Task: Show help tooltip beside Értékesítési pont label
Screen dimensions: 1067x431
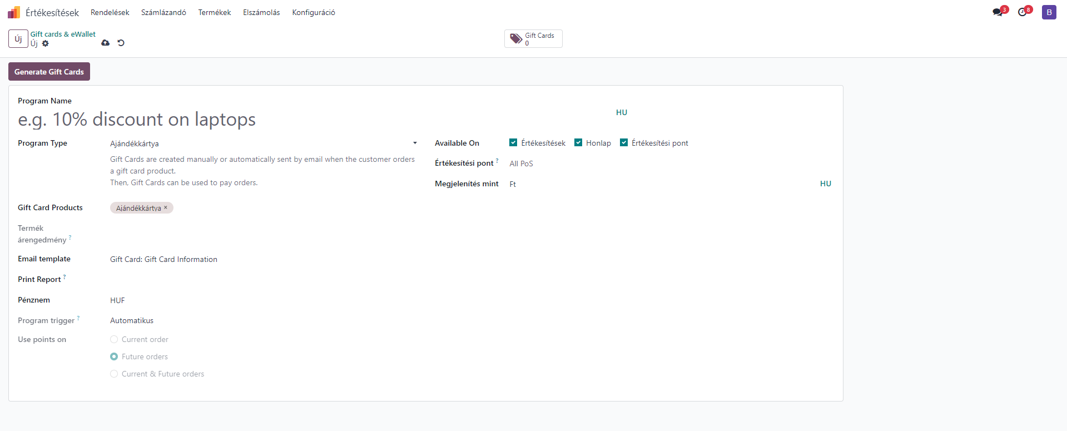Action: coord(497,160)
